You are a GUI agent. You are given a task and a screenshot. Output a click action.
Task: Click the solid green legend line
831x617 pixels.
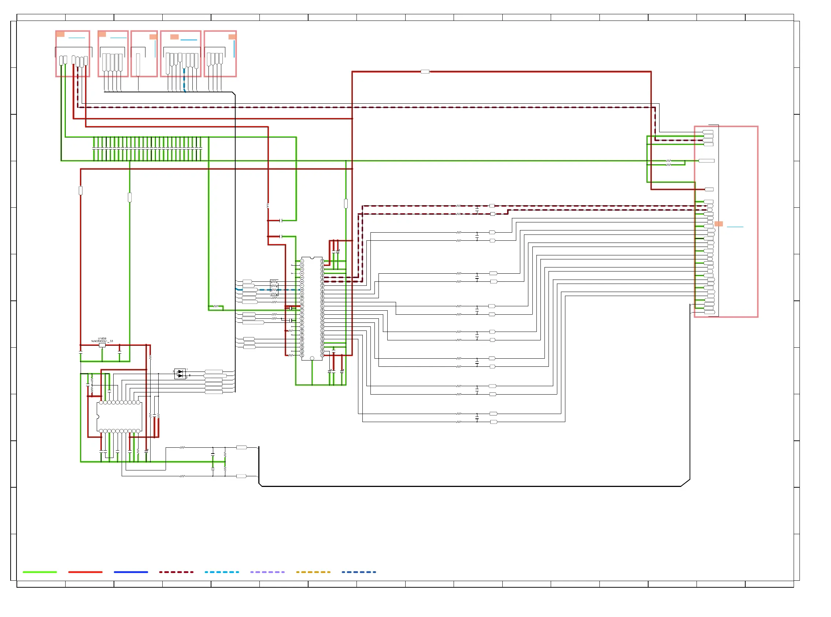[40, 573]
